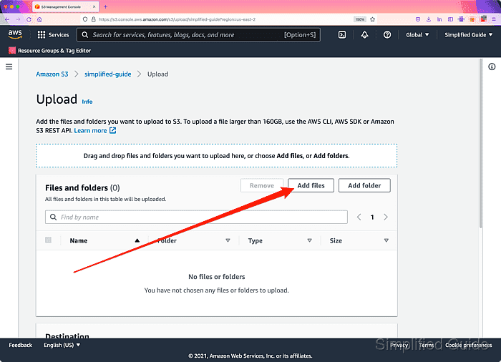The height and width of the screenshot is (362, 501).
Task: Open the Terms link in footer
Action: coord(427,345)
